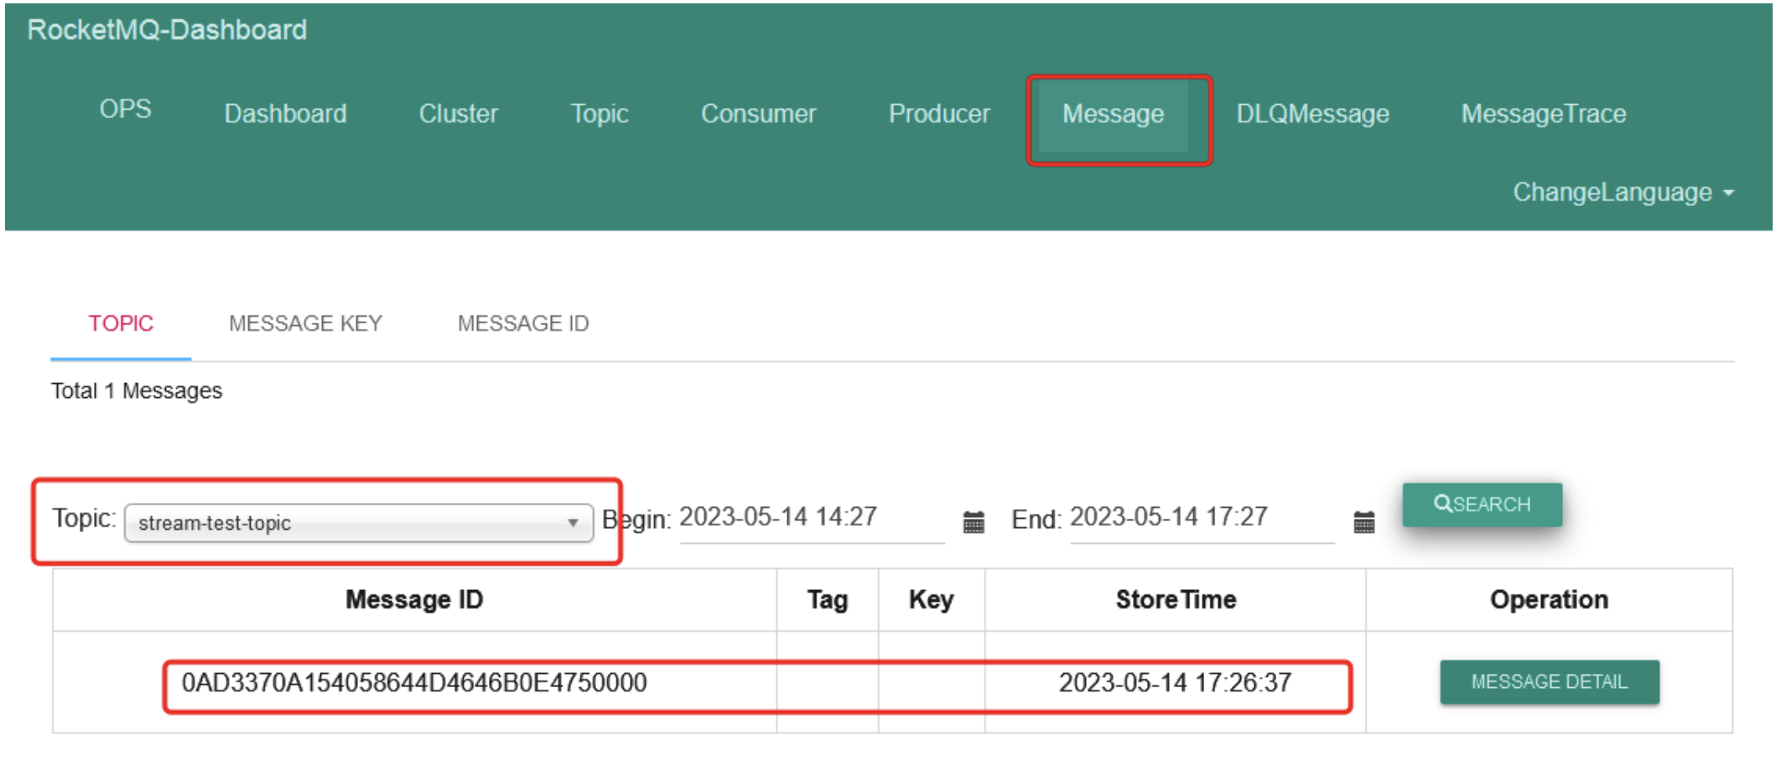Switch to the Consumer page

tap(758, 113)
